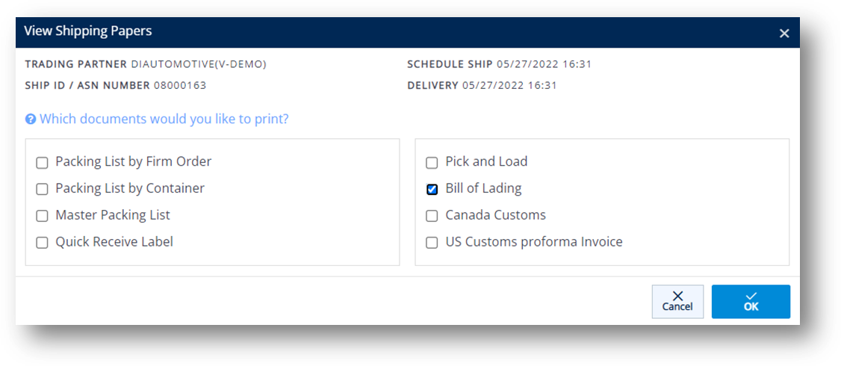Select the Quick Receive Label checkbox
This screenshot has width=841, height=366.
pos(42,243)
